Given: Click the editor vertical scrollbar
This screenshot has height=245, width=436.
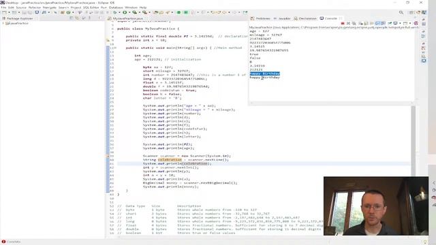Looking at the screenshot, I should coord(414,140).
